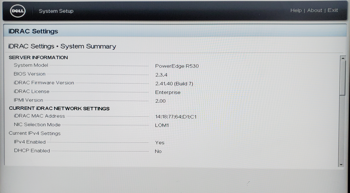Select the IPv4 Enabled value Yes

pos(160,143)
